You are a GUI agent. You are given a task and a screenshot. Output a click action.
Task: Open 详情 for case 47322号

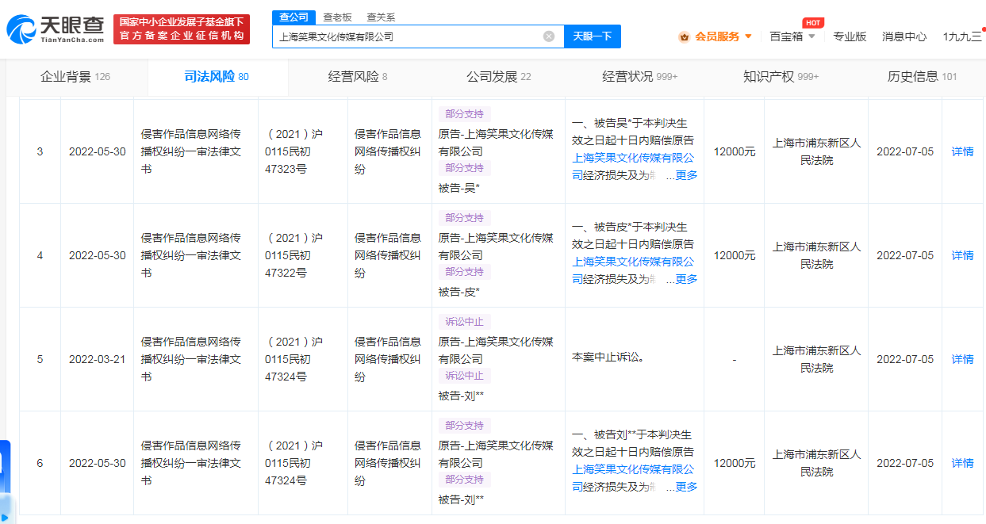click(962, 255)
